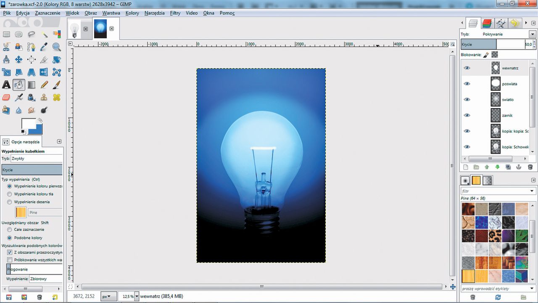Select the Eraser tool
The width and height of the screenshot is (538, 303).
pyautogui.click(x=6, y=98)
